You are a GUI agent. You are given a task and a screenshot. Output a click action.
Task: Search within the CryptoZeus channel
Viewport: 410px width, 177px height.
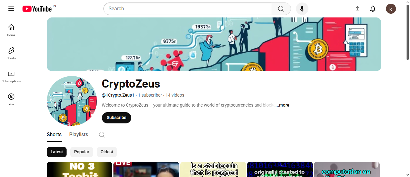(x=102, y=135)
